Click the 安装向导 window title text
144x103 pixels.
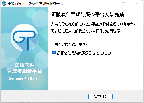pyautogui.click(x=15, y=4)
